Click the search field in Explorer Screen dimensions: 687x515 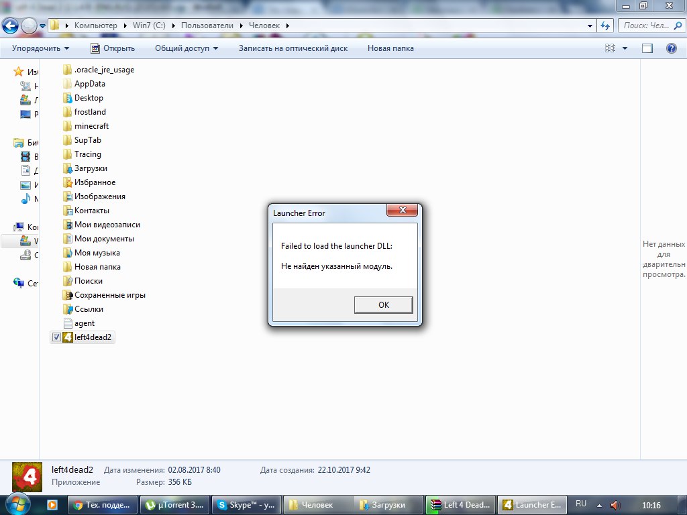[x=645, y=25]
